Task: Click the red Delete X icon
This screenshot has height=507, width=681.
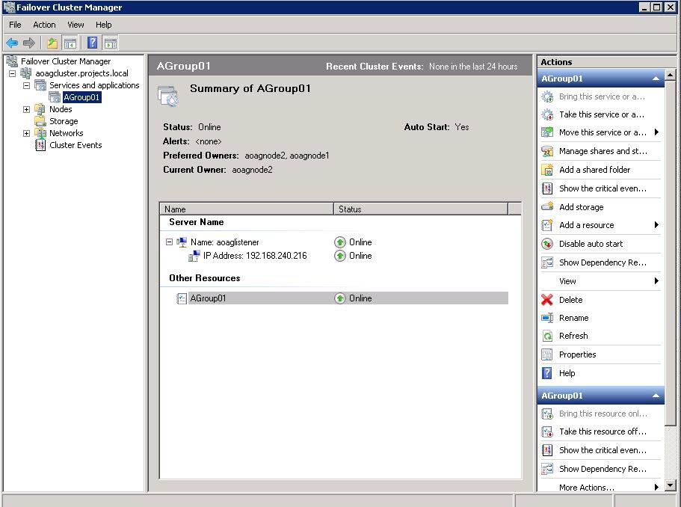Action: 547,300
